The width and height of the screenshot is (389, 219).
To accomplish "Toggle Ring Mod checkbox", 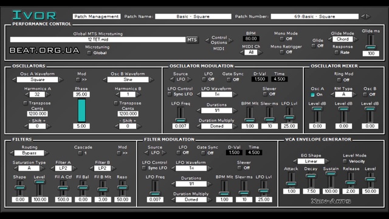I will pyautogui.click(x=339, y=80).
